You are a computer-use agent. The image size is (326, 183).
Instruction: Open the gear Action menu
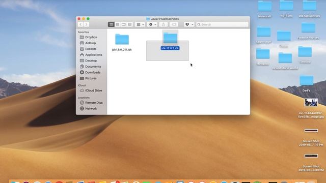[x=152, y=24]
